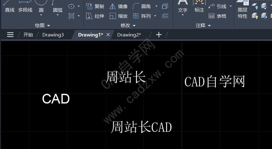
Task: Expand the 绘图 panel
Action: (43, 26)
